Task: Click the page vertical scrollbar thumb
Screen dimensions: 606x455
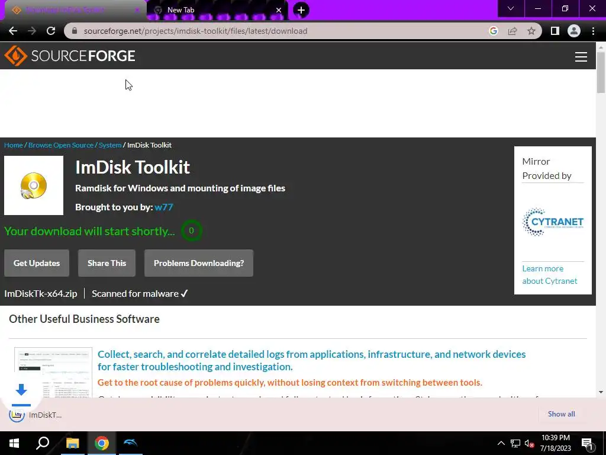Action: (x=601, y=72)
